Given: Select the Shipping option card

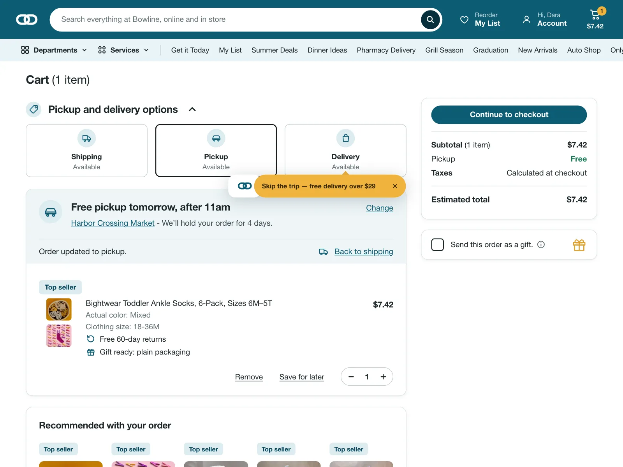Looking at the screenshot, I should click(x=86, y=151).
